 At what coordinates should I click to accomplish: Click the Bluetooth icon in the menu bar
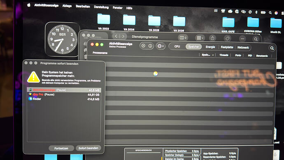(256, 12)
